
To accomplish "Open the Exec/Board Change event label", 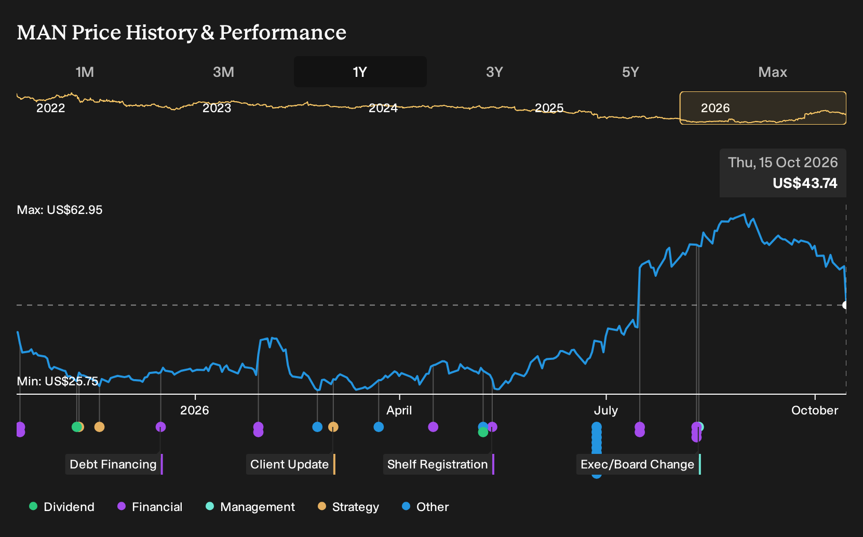I will 639,464.
